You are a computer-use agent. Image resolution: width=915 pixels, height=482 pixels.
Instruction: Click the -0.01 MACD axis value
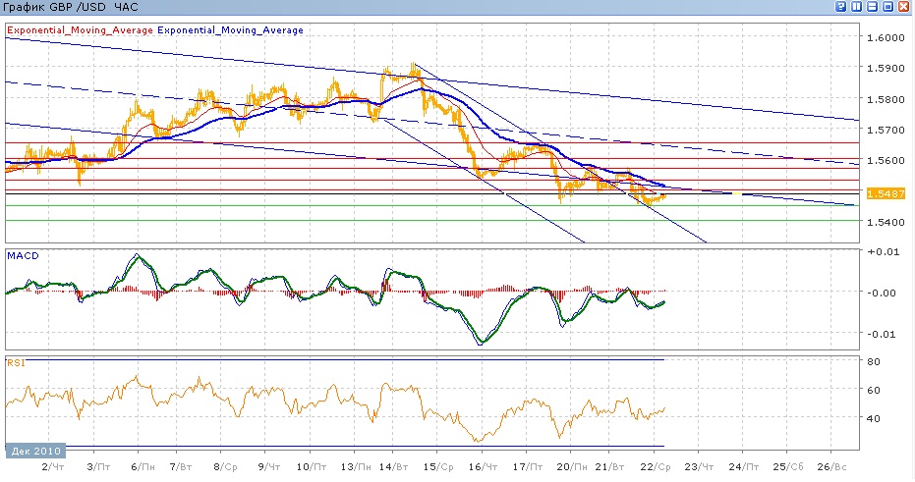tap(882, 334)
